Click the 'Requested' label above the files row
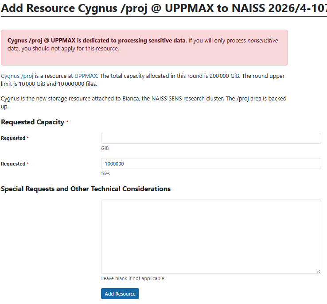This screenshot has width=327, height=304. point(13,138)
